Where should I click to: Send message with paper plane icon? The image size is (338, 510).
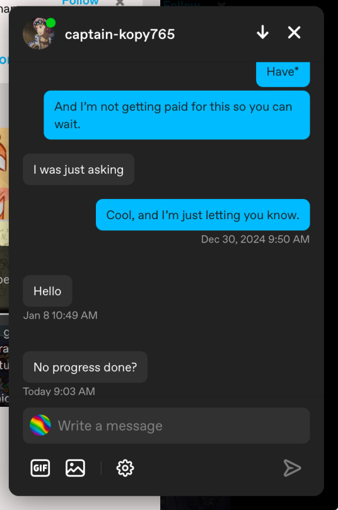pos(292,468)
